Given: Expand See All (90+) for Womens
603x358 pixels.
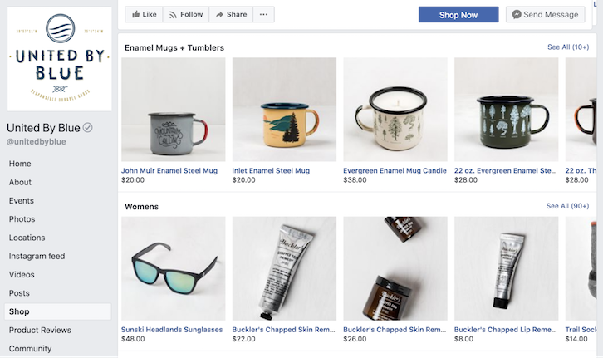Looking at the screenshot, I should click(568, 205).
